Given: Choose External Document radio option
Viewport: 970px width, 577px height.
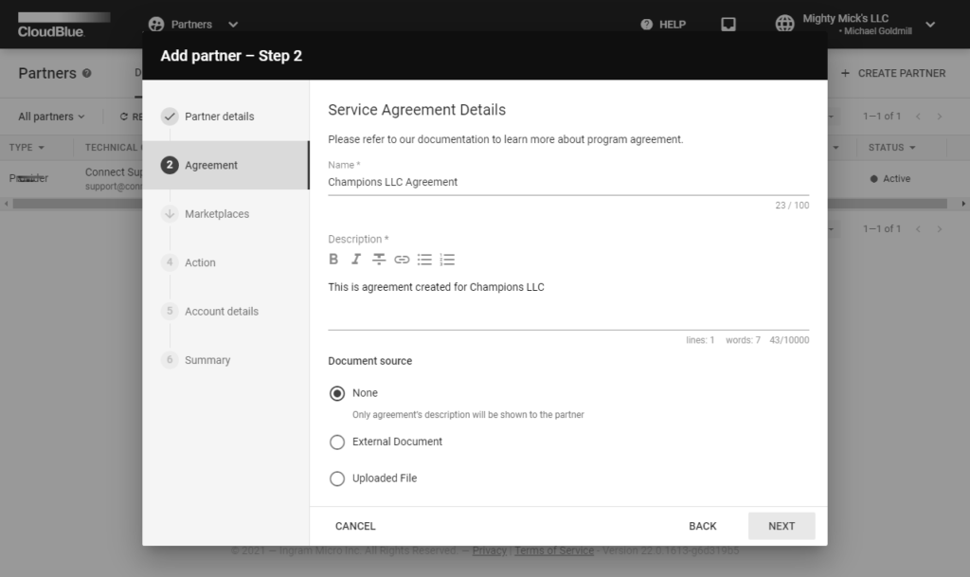Looking at the screenshot, I should point(337,442).
